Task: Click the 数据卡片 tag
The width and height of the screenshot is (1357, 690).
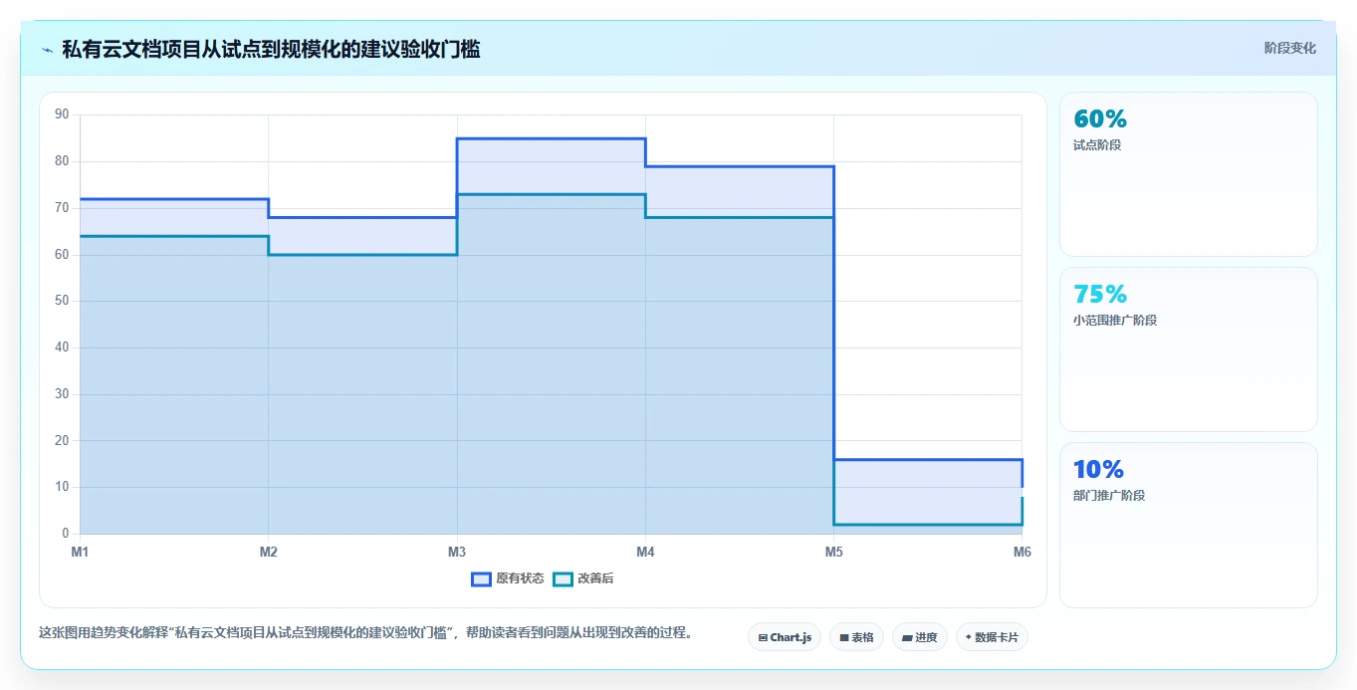Action: [992, 637]
